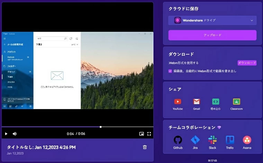Click the ダウンロード download button
The height and width of the screenshot is (163, 263).
[247, 63]
